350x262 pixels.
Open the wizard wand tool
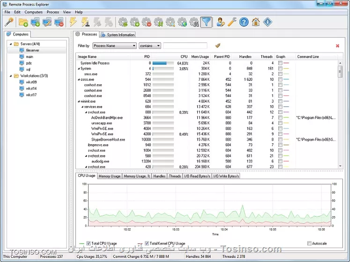pyautogui.click(x=9, y=22)
